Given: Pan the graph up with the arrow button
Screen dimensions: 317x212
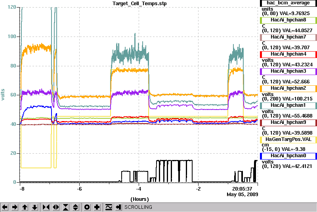Looking at the screenshot, I should 25,207.
